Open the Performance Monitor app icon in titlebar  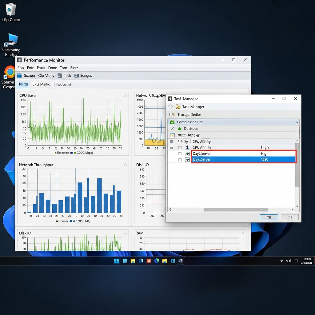(19, 60)
